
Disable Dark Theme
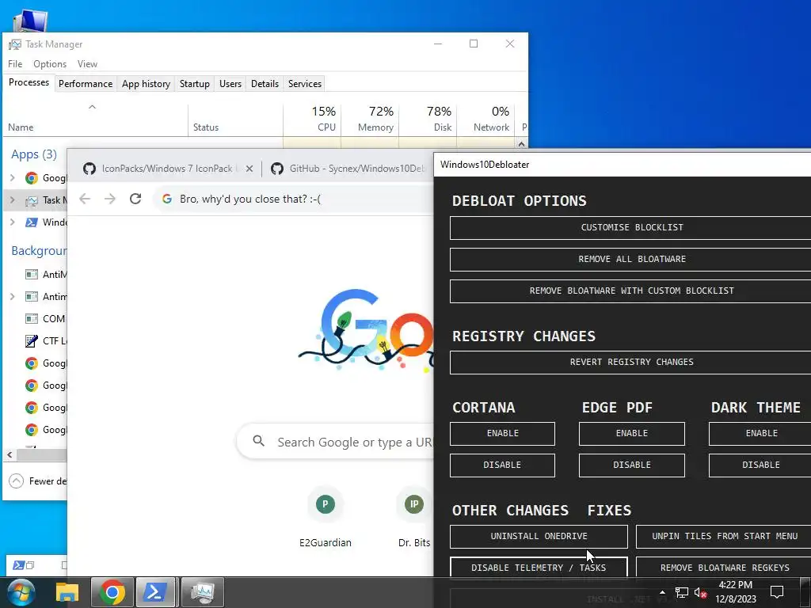761,465
